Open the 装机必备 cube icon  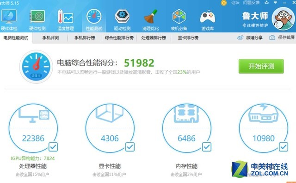coord(179,17)
